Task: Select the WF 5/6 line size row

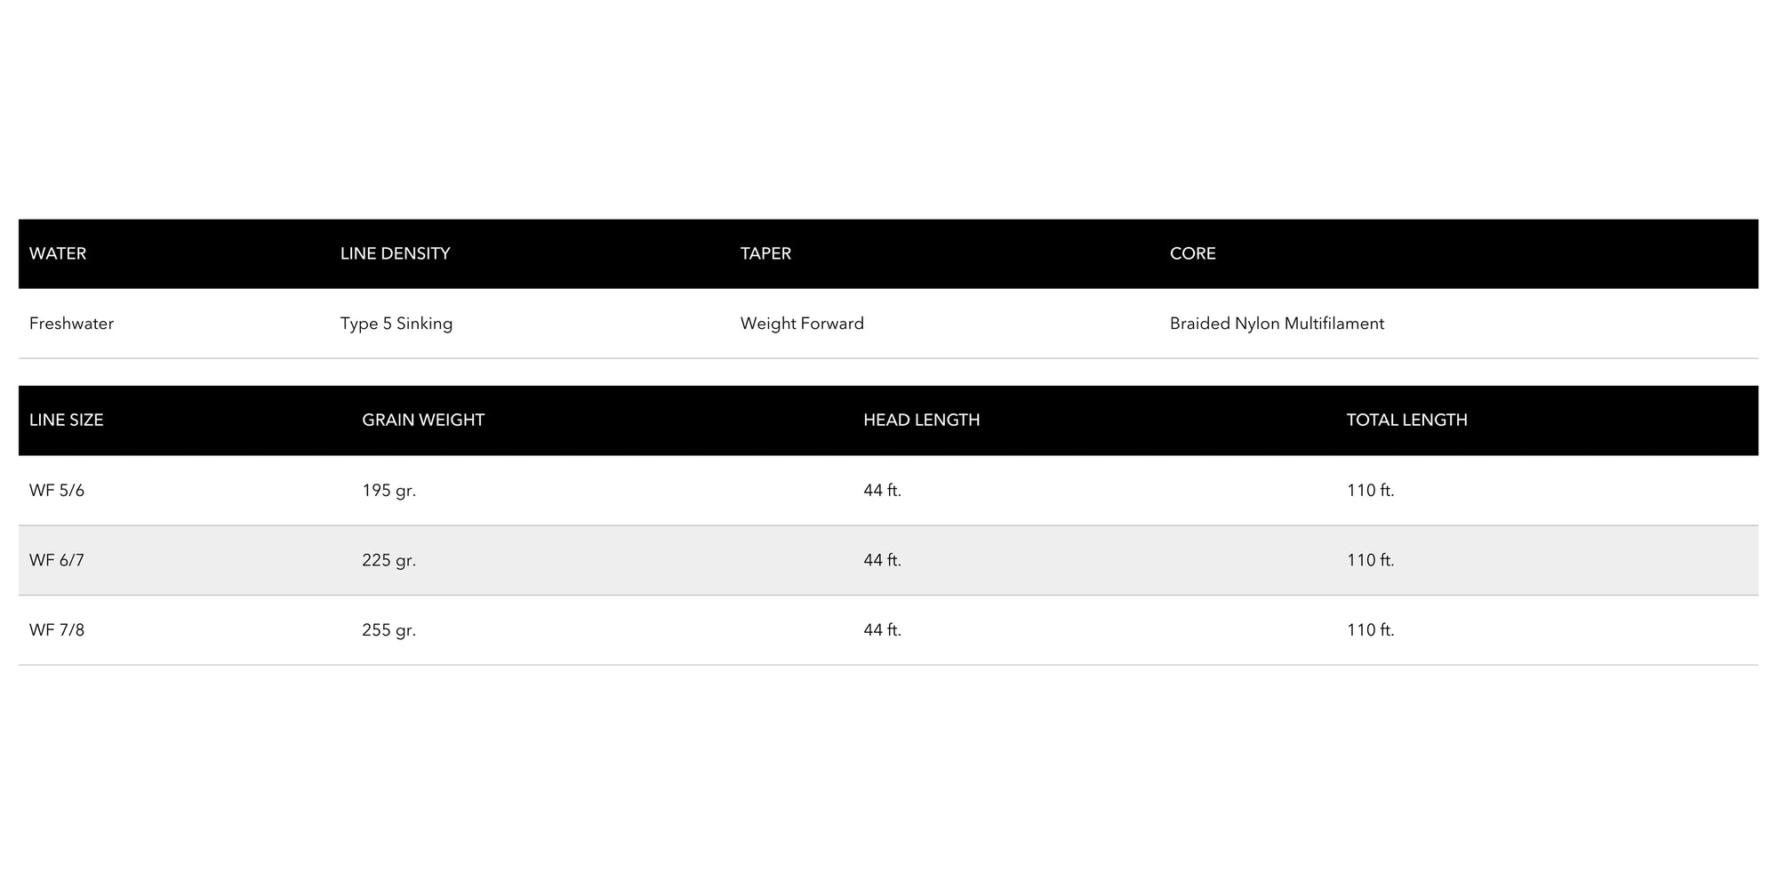Action: [x=57, y=490]
